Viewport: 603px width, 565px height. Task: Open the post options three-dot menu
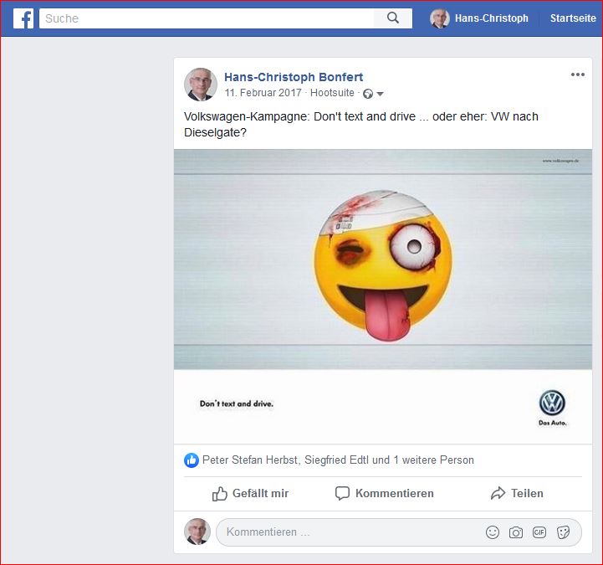(x=578, y=74)
